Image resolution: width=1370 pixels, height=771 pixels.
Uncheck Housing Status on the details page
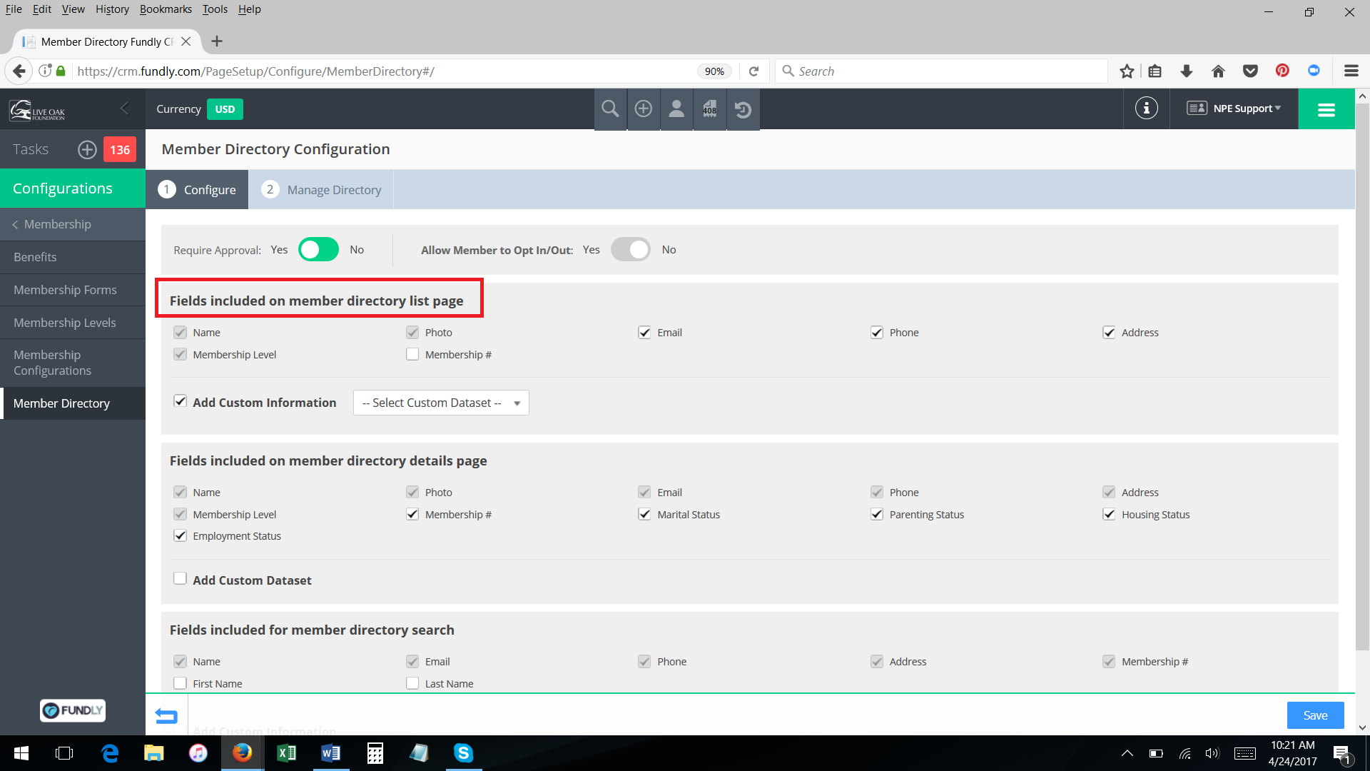[1109, 514]
